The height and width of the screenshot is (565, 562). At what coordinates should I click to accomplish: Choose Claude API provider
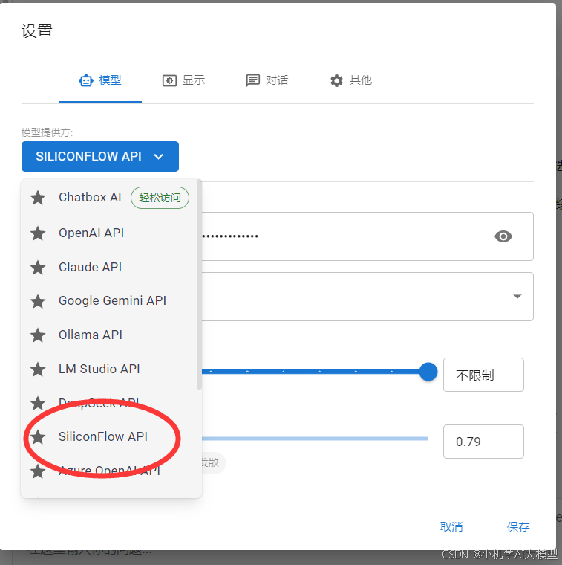[x=109, y=268]
